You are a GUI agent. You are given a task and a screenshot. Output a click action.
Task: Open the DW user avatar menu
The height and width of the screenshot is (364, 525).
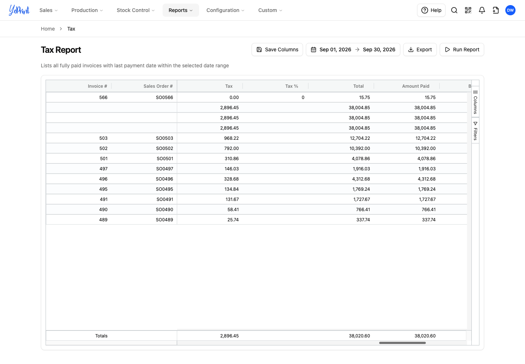pyautogui.click(x=510, y=10)
